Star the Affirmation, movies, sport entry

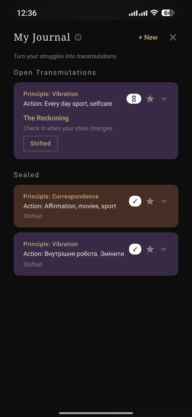click(150, 201)
